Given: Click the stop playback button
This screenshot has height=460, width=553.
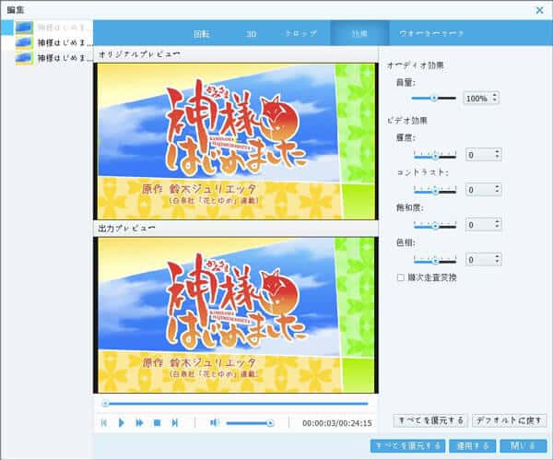Looking at the screenshot, I should click(x=157, y=422).
